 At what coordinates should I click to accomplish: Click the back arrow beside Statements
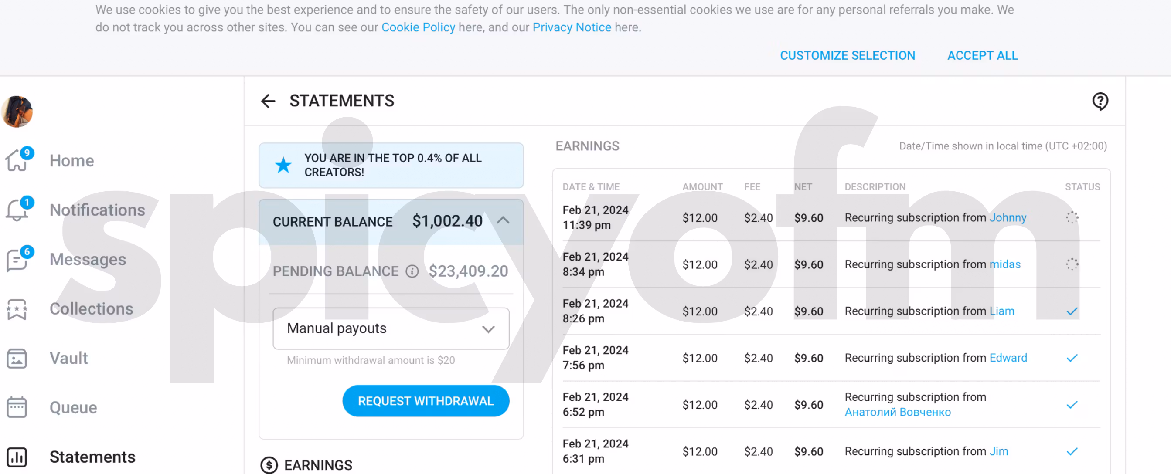click(x=268, y=101)
